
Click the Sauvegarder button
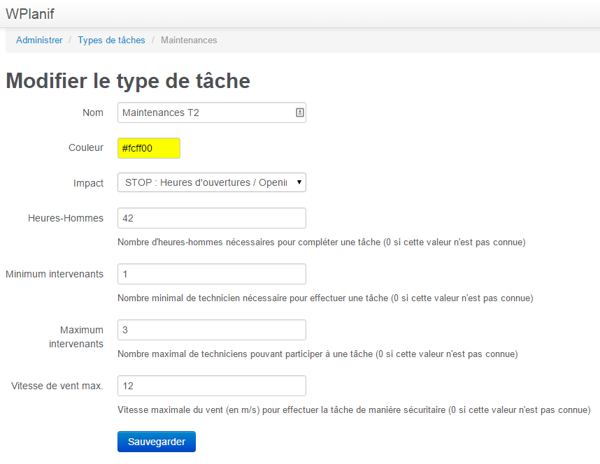(x=156, y=442)
